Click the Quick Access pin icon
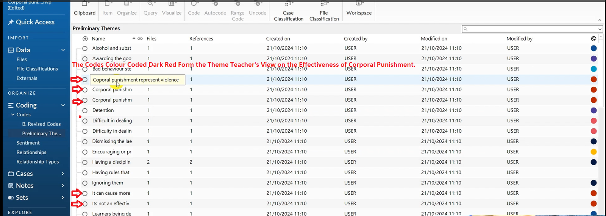This screenshot has width=606, height=216. [11, 22]
